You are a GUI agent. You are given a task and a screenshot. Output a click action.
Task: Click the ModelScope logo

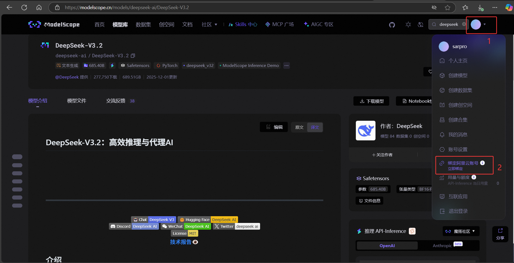54,24
